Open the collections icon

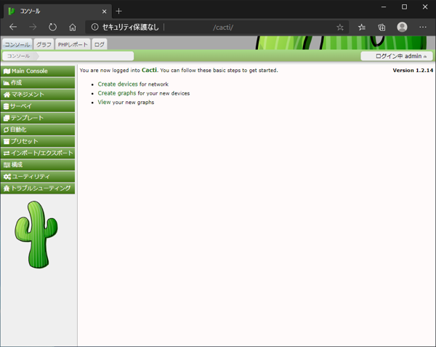[381, 27]
